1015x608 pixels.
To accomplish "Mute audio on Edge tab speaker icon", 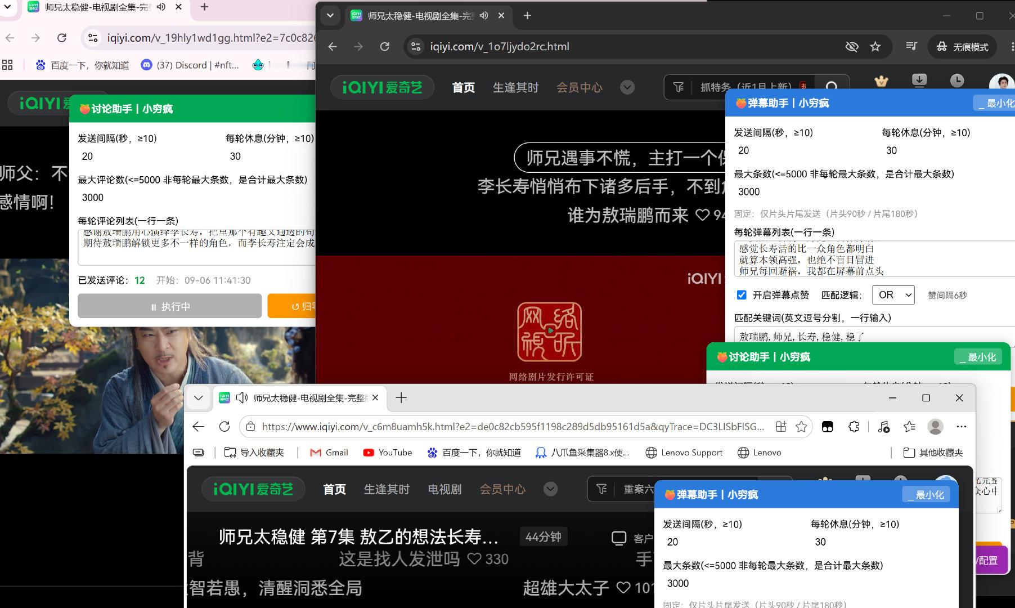I will pos(241,398).
